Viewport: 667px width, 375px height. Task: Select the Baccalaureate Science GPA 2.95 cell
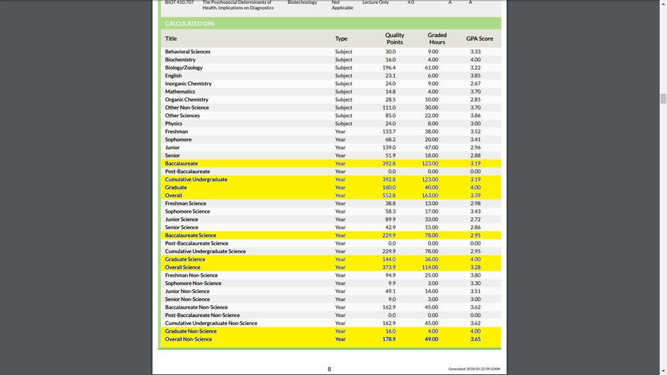[475, 236]
